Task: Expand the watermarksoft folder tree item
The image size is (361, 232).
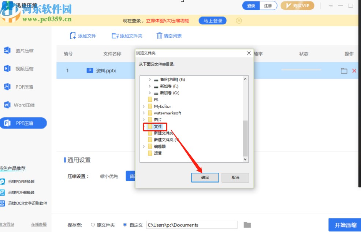Action: tap(144, 113)
